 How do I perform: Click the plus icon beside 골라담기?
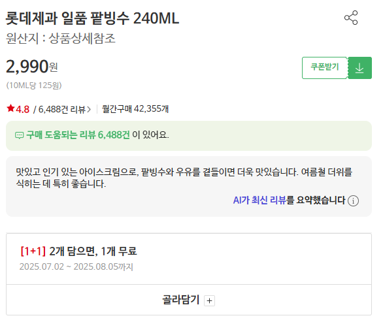tap(209, 300)
